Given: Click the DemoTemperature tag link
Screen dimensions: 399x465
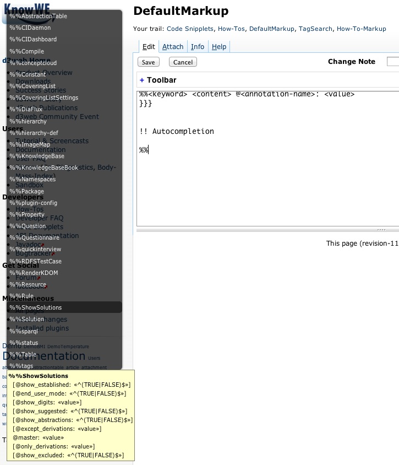Looking at the screenshot, I should (68, 347).
